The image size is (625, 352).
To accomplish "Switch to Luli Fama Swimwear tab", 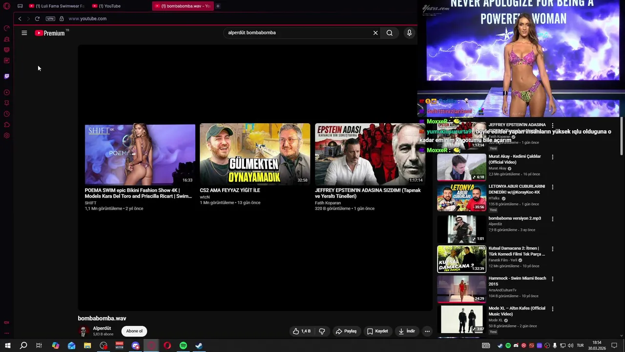I will tap(56, 6).
